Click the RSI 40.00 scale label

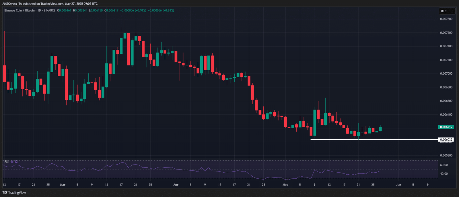pos(444,174)
